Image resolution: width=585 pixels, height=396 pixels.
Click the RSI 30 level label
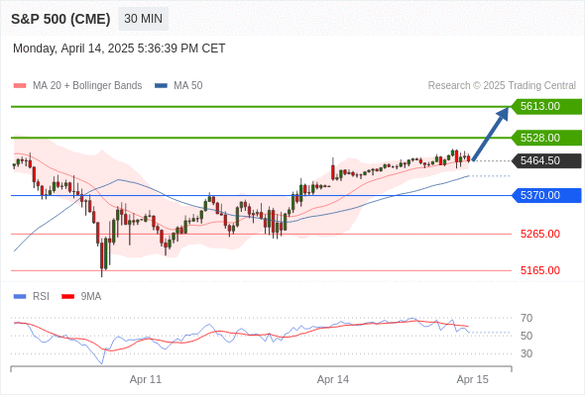point(526,353)
